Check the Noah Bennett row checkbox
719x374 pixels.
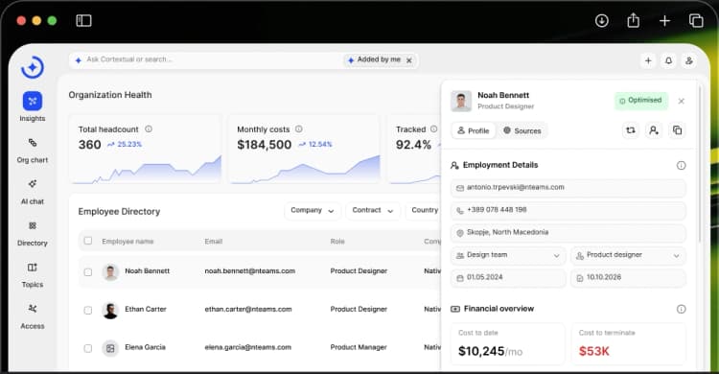click(88, 271)
